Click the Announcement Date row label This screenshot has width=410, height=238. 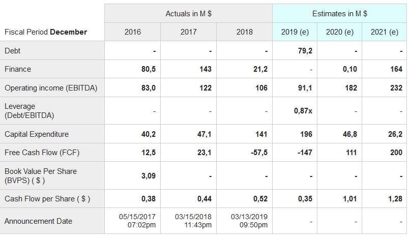(x=39, y=221)
